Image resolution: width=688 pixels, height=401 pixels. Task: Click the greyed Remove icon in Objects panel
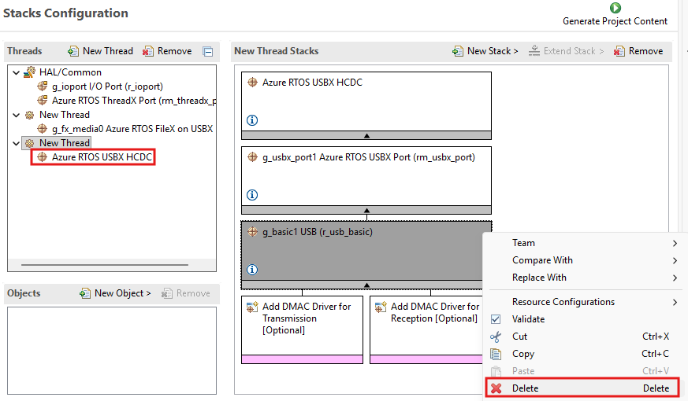coord(167,293)
